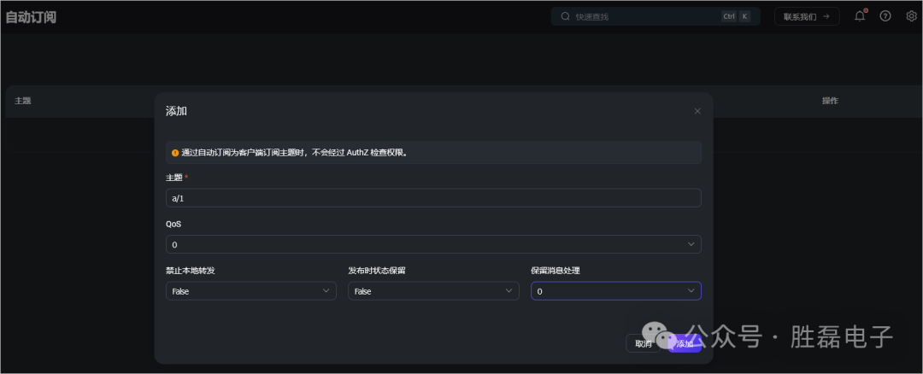Open the QoS dropdown
The height and width of the screenshot is (374, 923).
433,244
